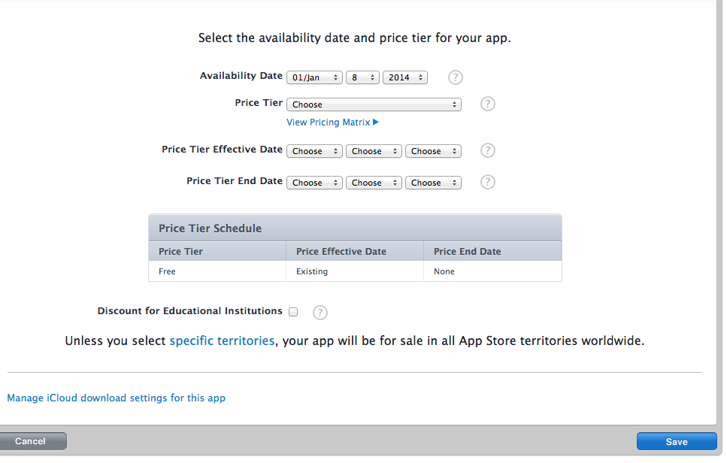Click help icon beside Availability Date
The width and height of the screenshot is (727, 463).
[x=455, y=77]
